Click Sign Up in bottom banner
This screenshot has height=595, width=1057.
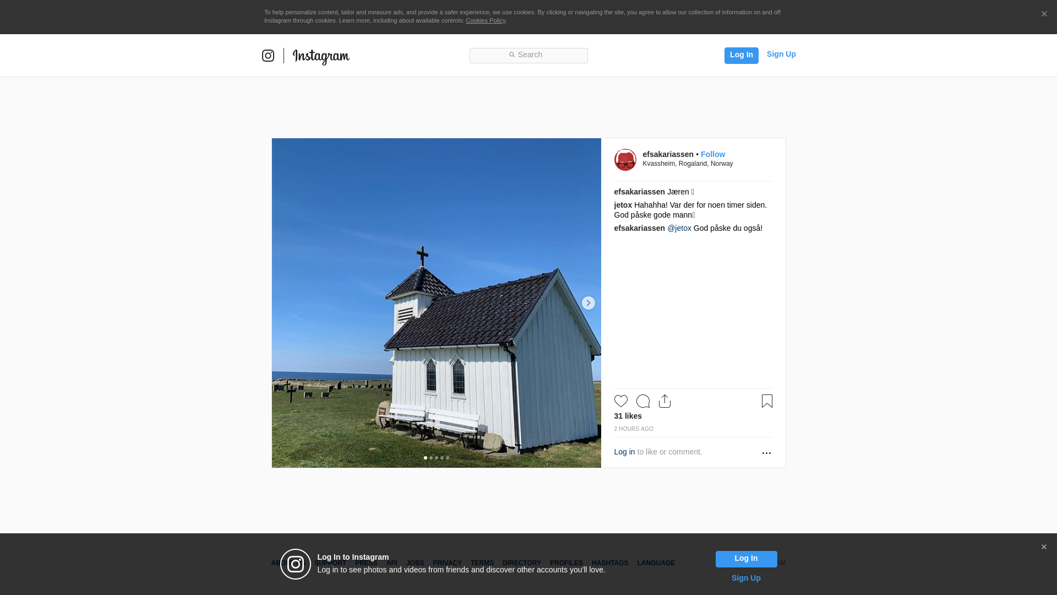[x=746, y=578]
